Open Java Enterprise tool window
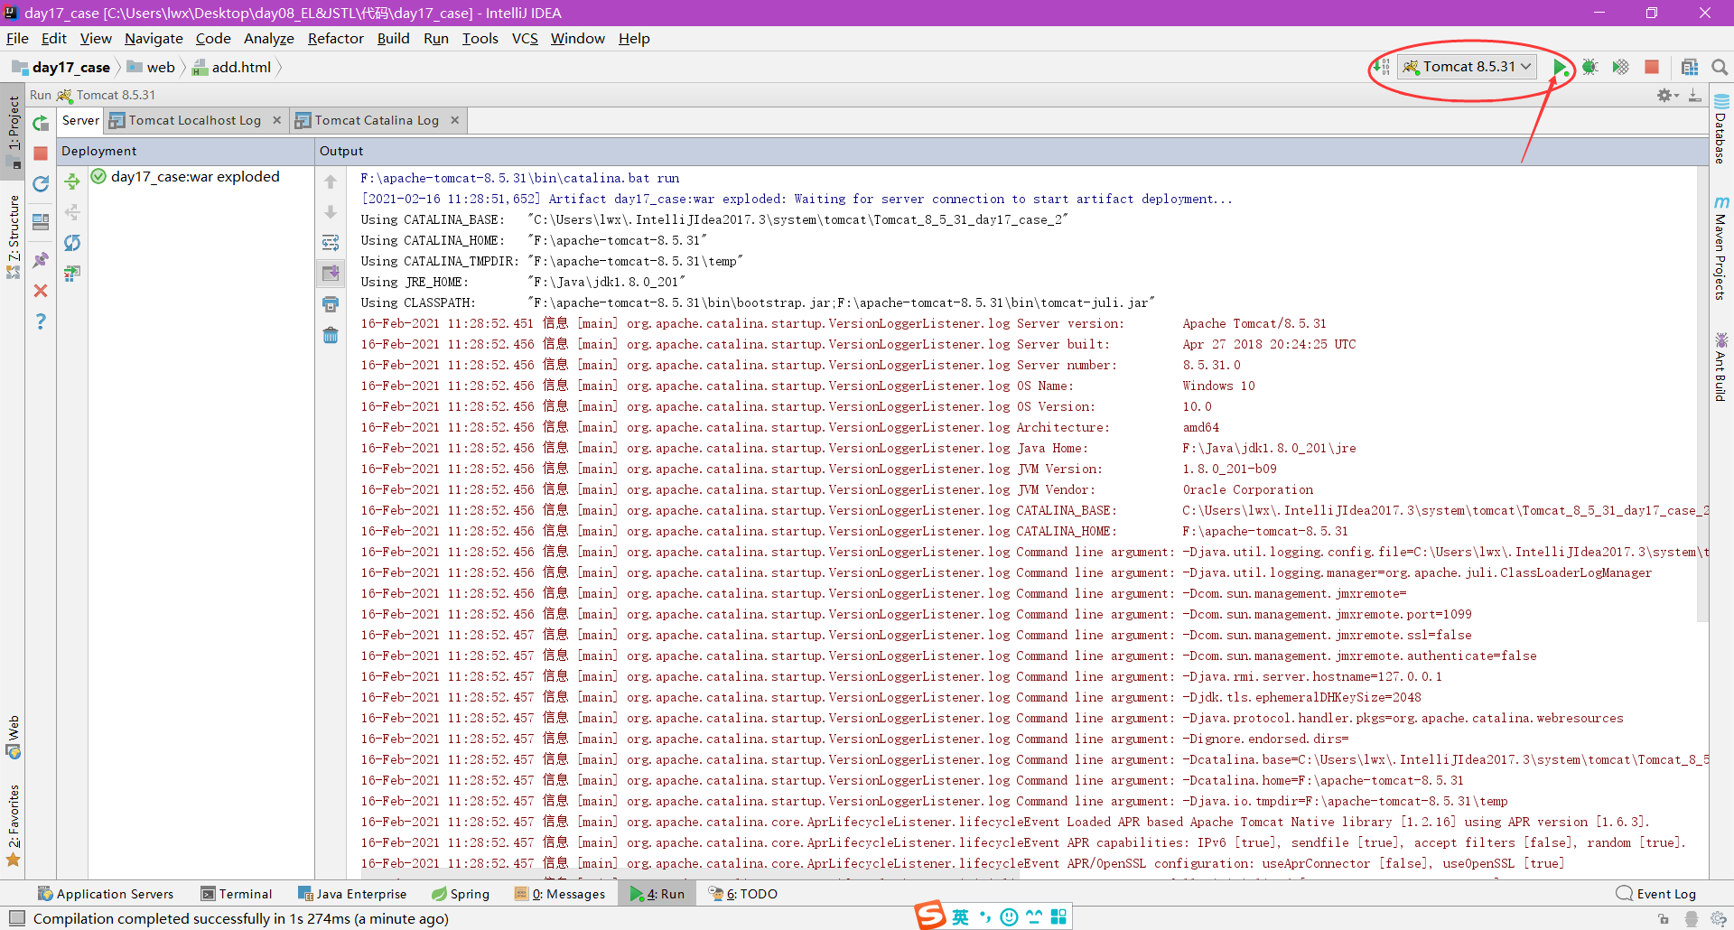Screen dimensions: 1734x930 352,894
